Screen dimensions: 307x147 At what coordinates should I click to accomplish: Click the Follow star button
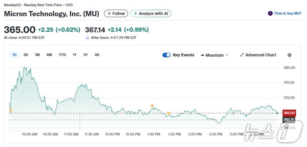click(x=116, y=14)
